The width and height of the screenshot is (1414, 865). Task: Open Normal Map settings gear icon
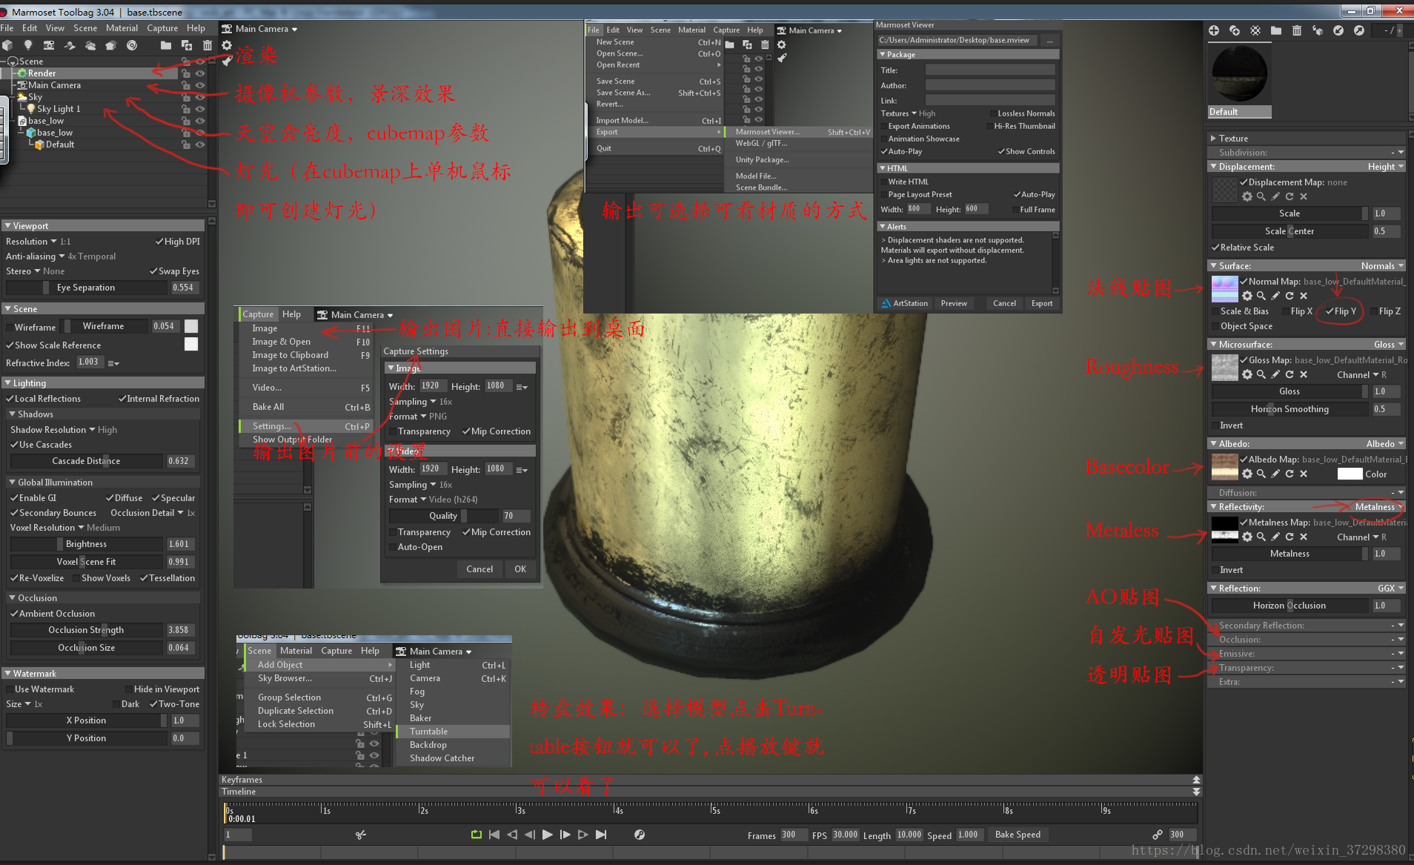[x=1247, y=296]
